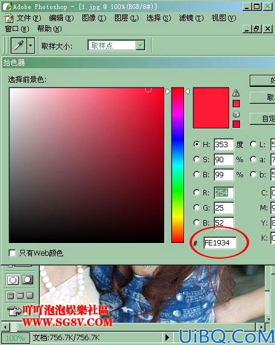Image resolution: width=275 pixels, height=345 pixels.
Task: Select the S saturation radio button
Action: pyautogui.click(x=197, y=159)
